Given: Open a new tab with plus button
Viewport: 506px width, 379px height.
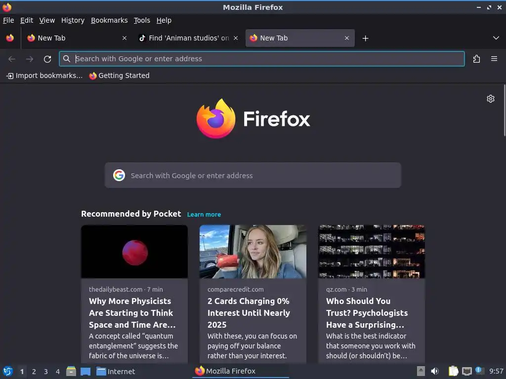Looking at the screenshot, I should pos(365,38).
